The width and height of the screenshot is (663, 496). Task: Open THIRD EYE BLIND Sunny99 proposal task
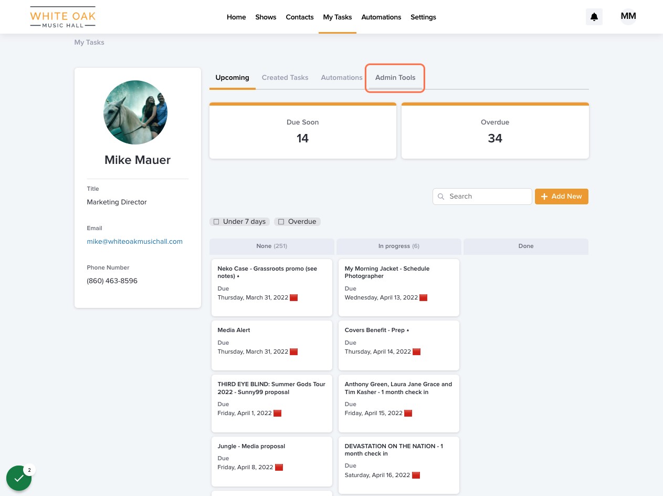(x=272, y=403)
